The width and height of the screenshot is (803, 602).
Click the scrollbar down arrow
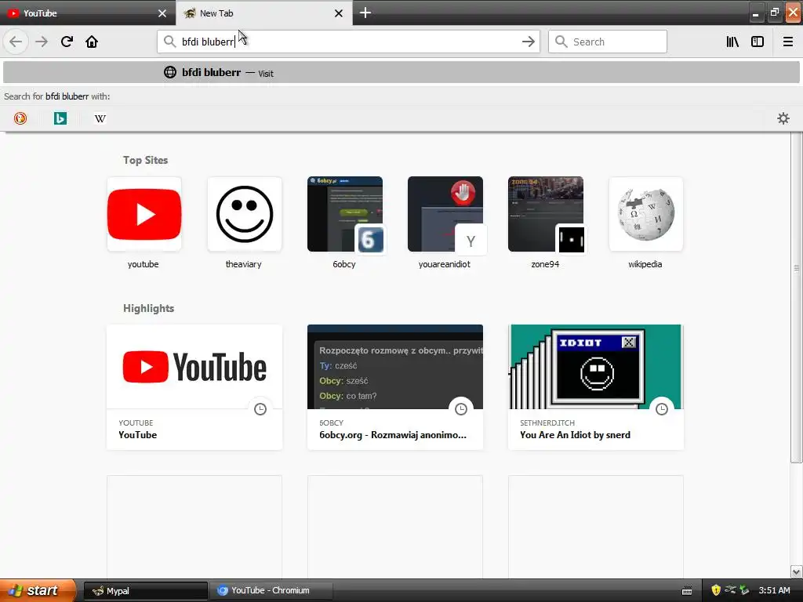(x=796, y=571)
